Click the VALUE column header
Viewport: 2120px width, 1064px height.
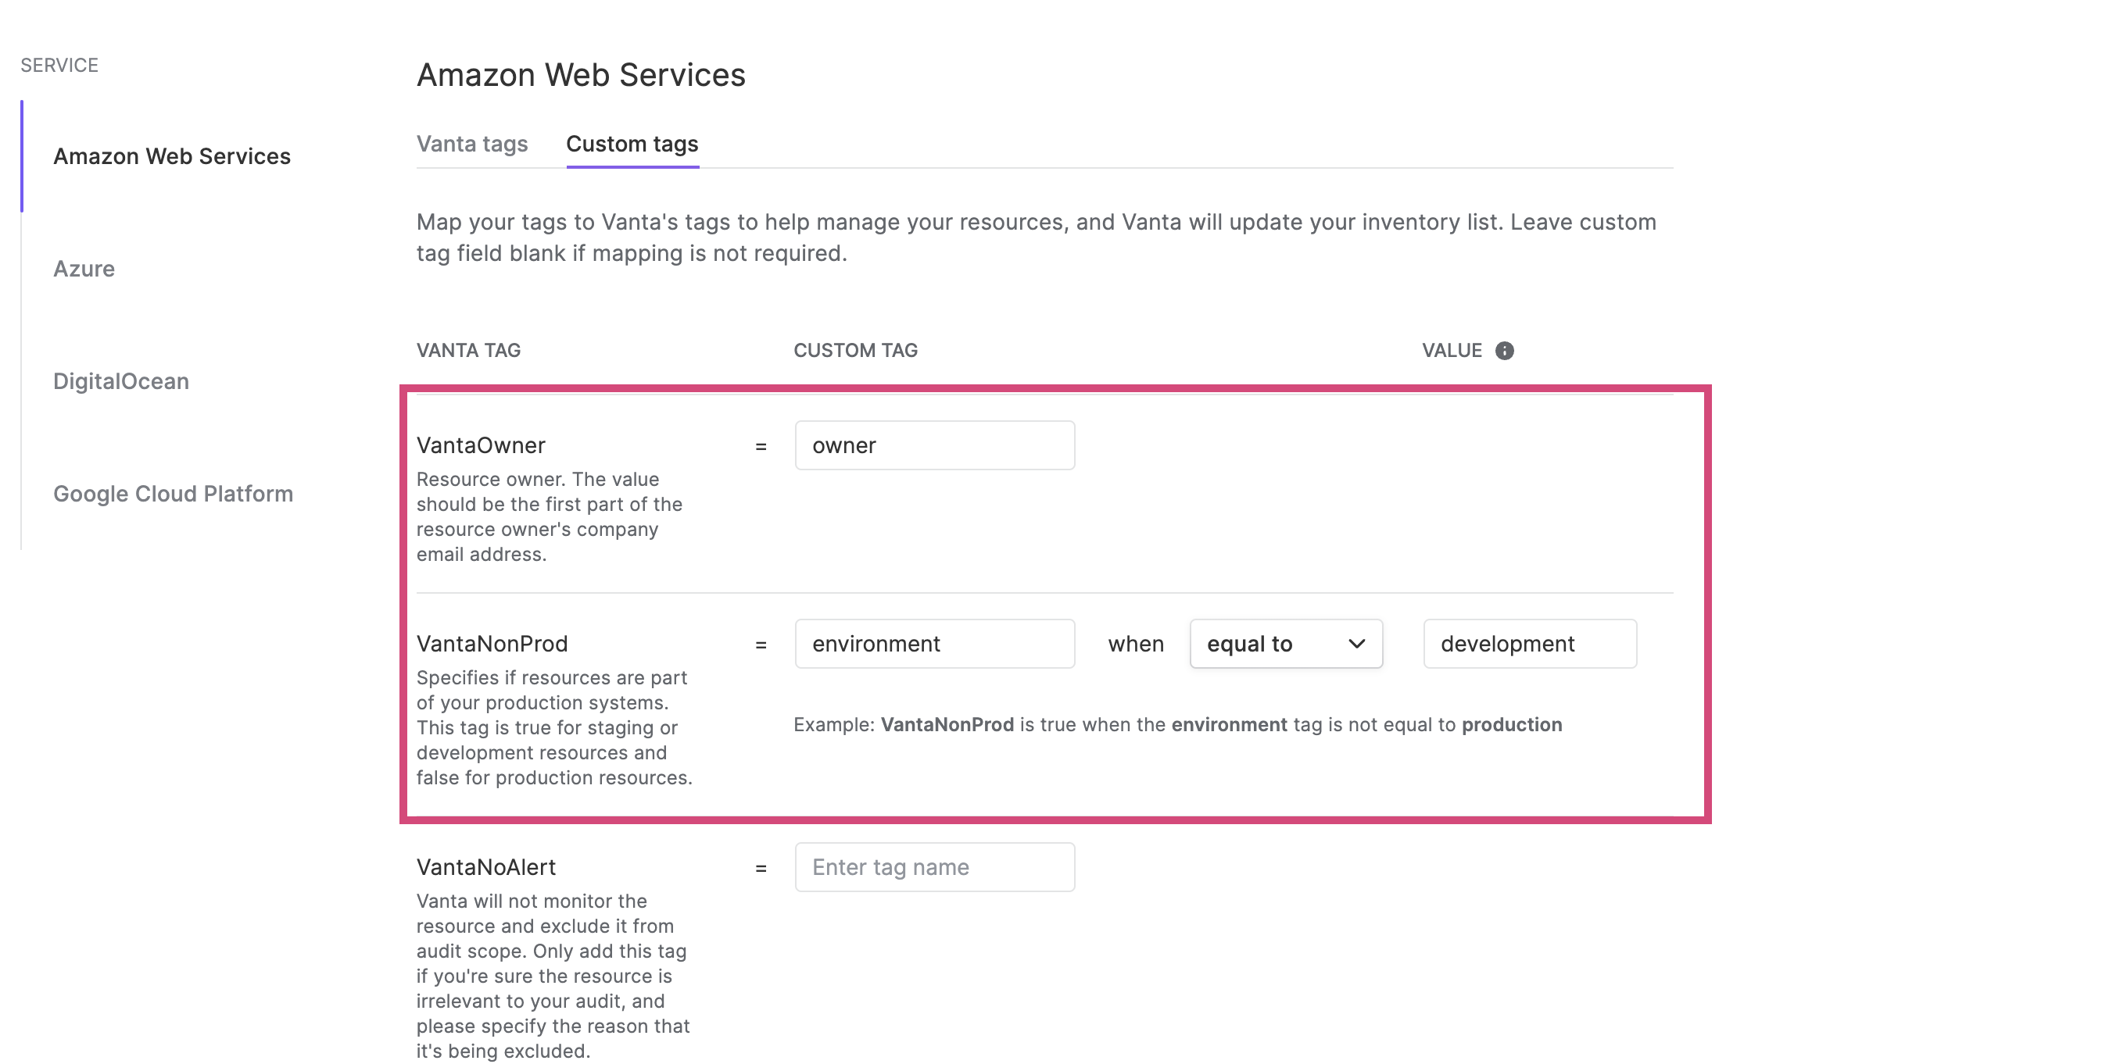[x=1452, y=350]
